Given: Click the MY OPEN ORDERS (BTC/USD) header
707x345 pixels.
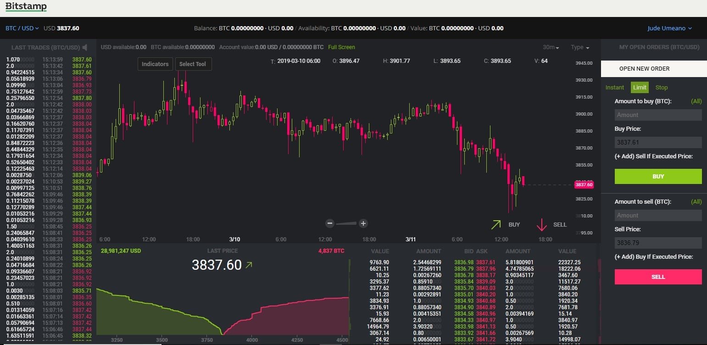Looking at the screenshot, I should 659,47.
